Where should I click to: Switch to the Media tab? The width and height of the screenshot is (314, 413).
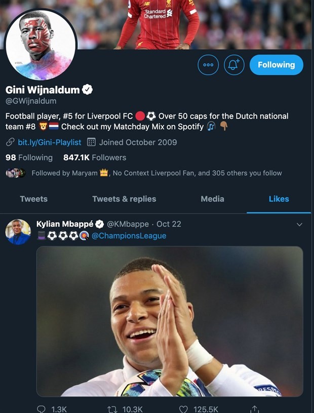click(x=212, y=199)
